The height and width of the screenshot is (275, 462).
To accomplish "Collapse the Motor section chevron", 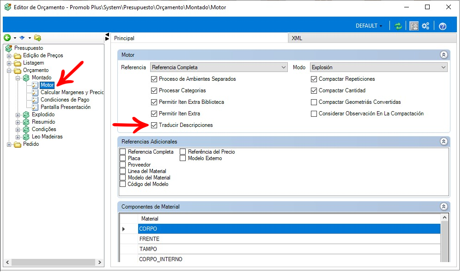I will coord(444,55).
